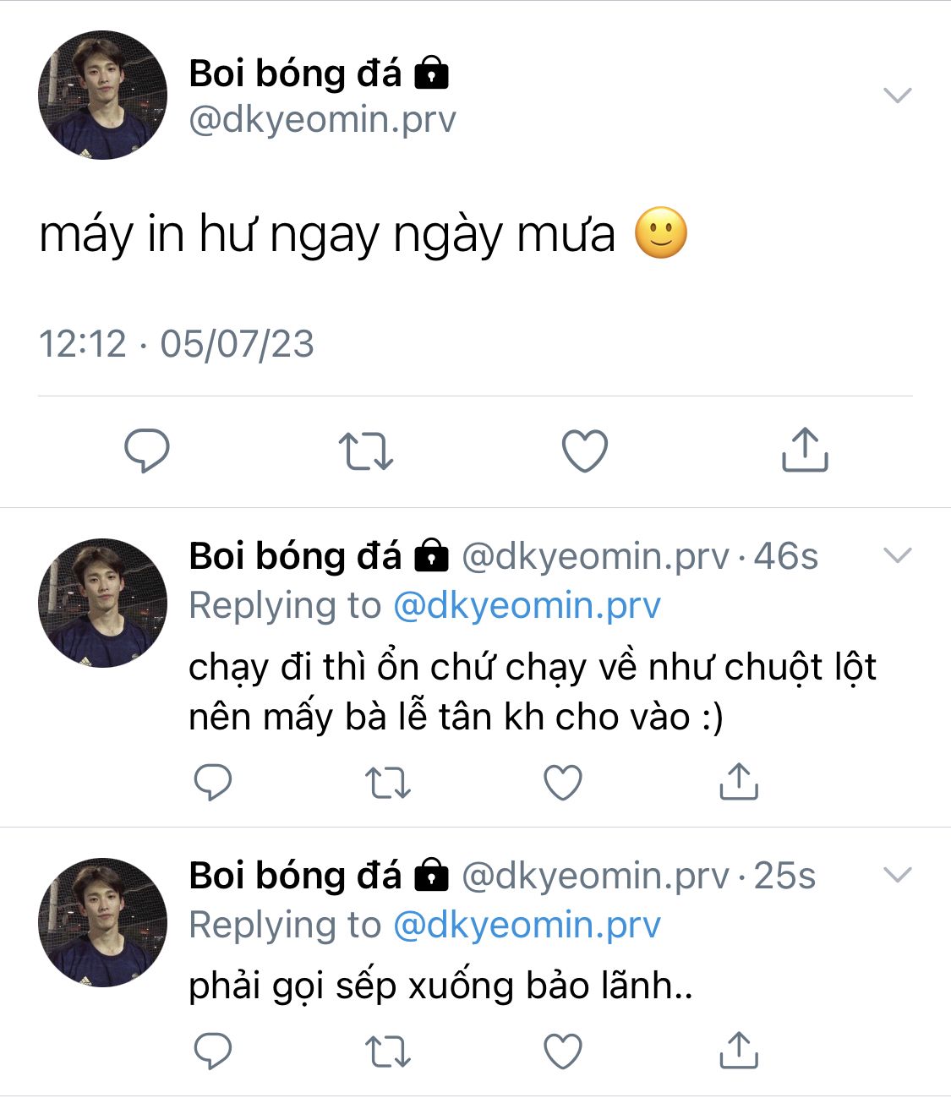Expand the menu chevron on 46s reply
Image resolution: width=951 pixels, height=1098 pixels.
pyautogui.click(x=897, y=554)
